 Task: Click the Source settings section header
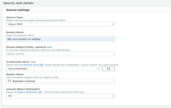coord(18,10)
